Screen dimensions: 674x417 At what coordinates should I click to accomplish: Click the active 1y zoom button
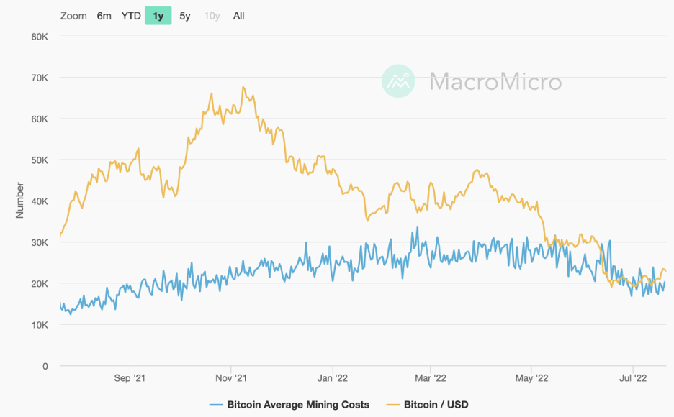158,16
